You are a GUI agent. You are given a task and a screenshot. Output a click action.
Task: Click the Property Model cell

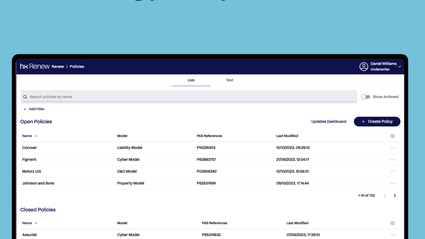tap(131, 183)
